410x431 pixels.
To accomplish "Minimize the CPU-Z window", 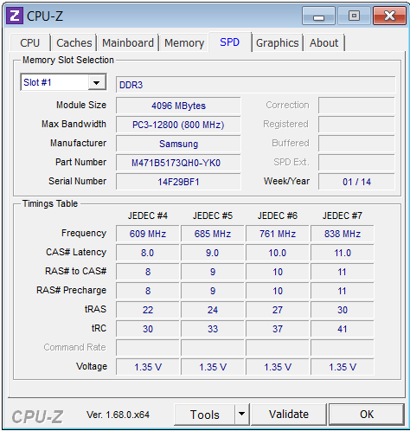I will (x=319, y=16).
